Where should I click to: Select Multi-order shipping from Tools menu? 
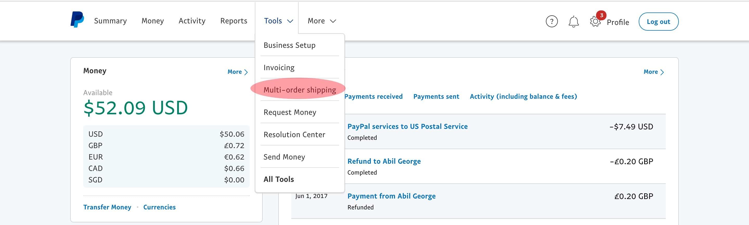(300, 90)
